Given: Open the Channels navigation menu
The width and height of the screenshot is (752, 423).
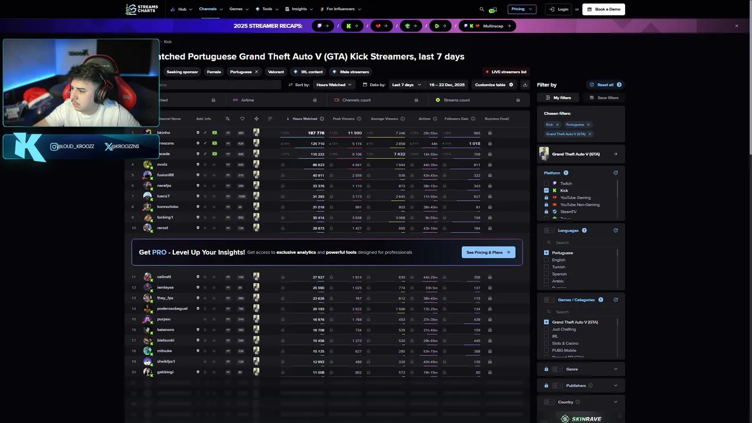Looking at the screenshot, I should point(210,9).
